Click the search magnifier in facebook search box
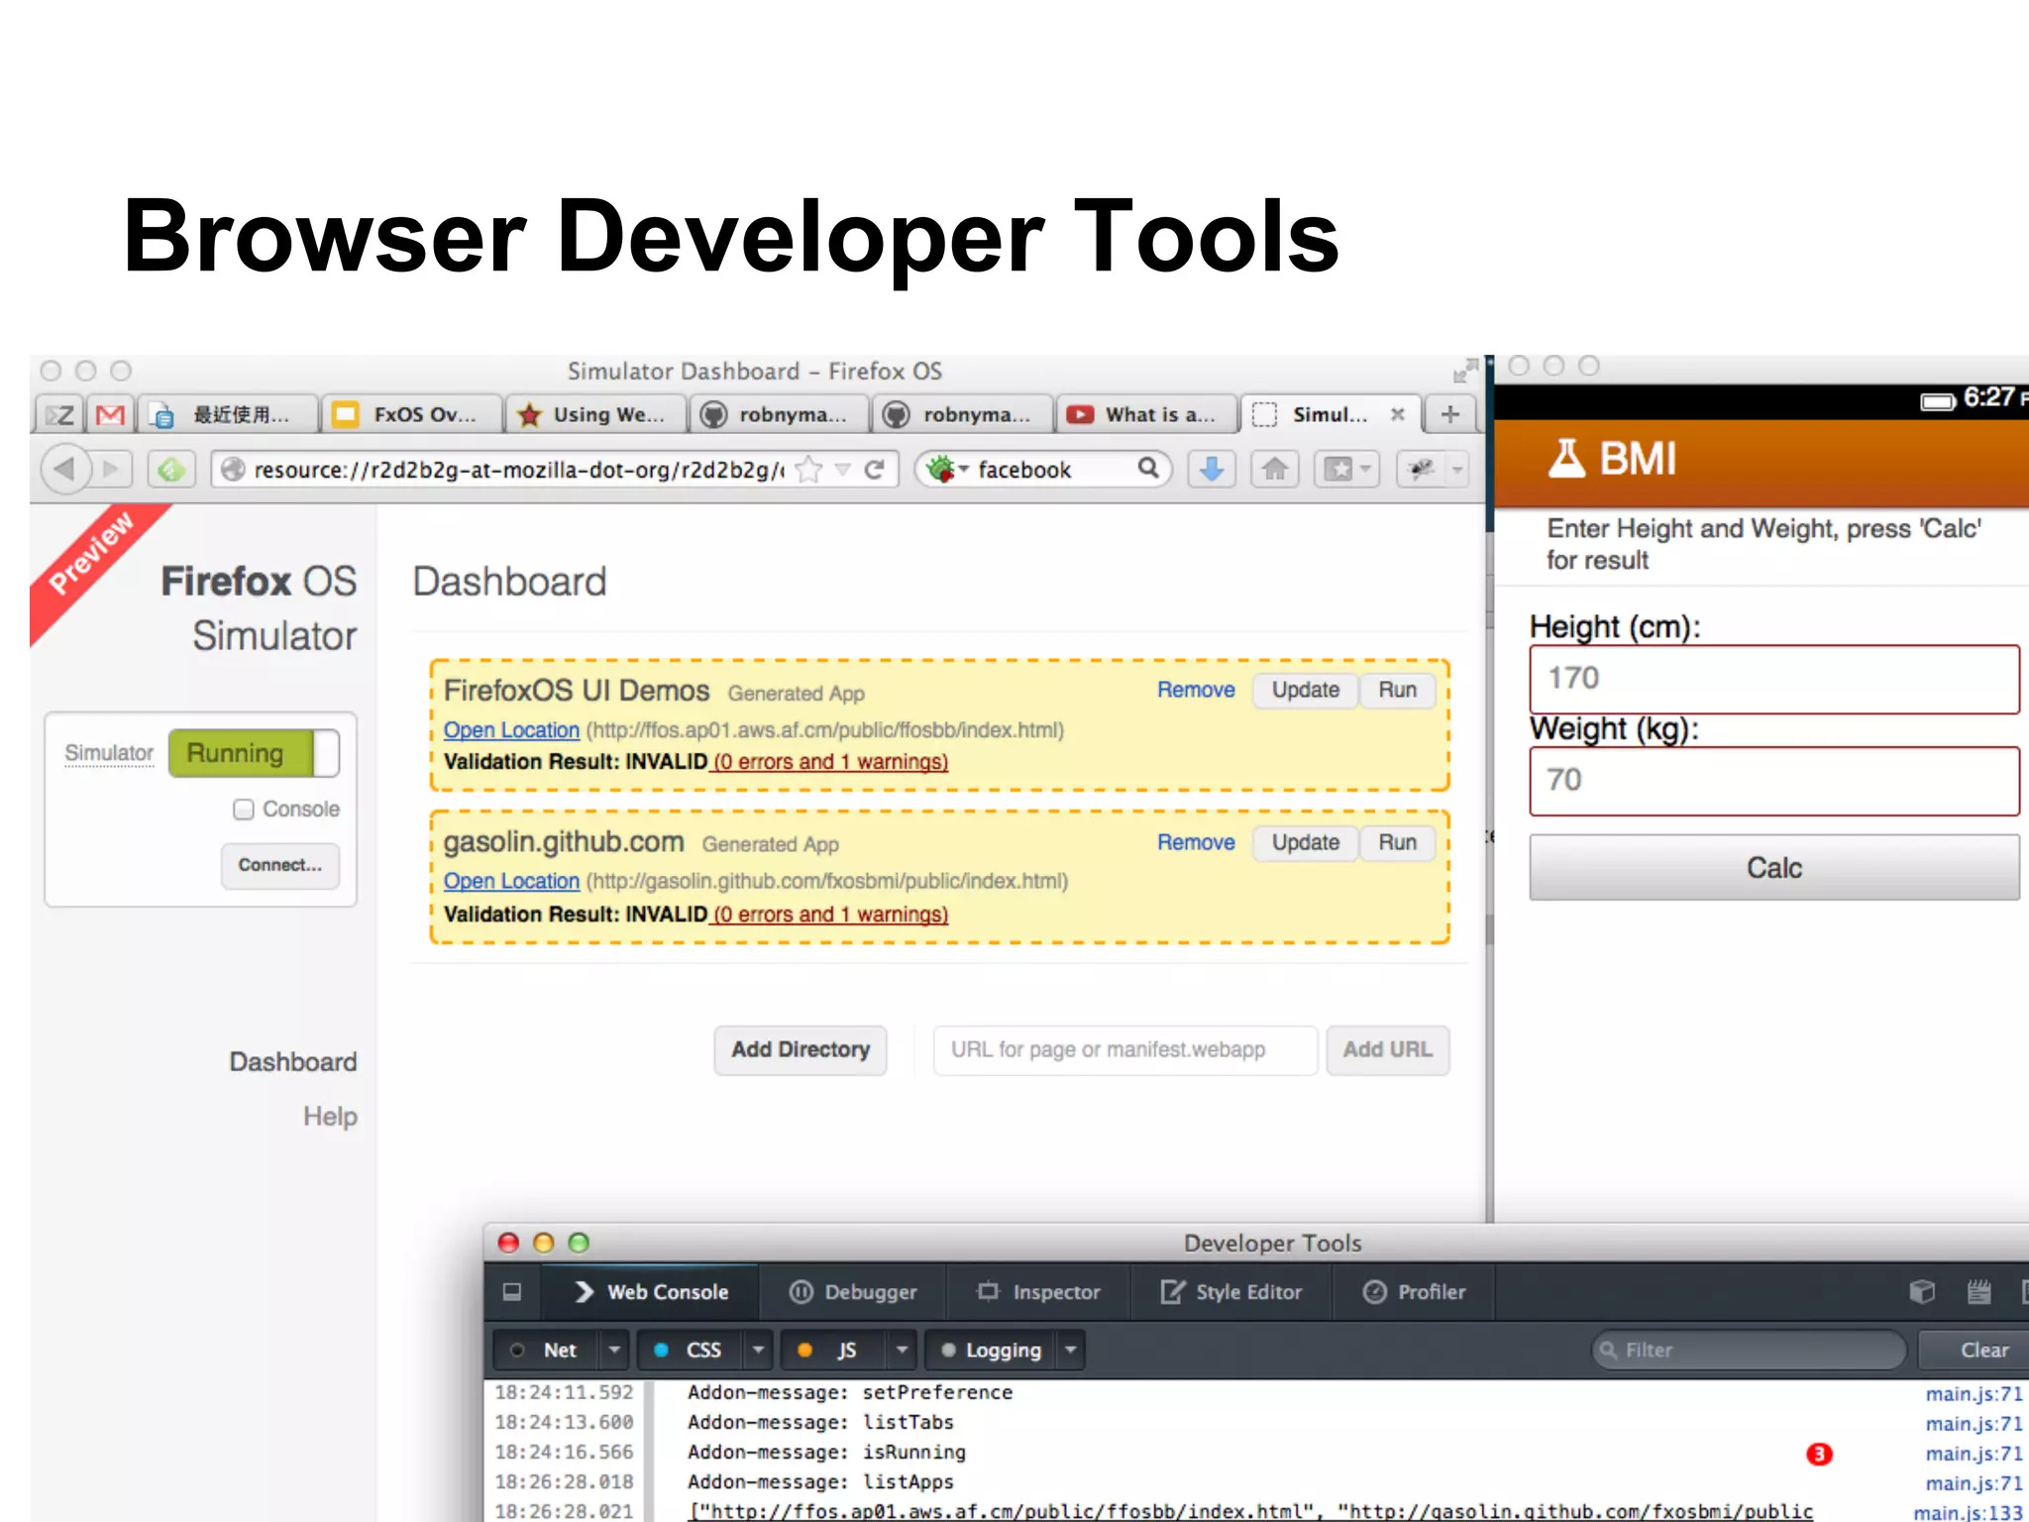 pyautogui.click(x=1148, y=468)
